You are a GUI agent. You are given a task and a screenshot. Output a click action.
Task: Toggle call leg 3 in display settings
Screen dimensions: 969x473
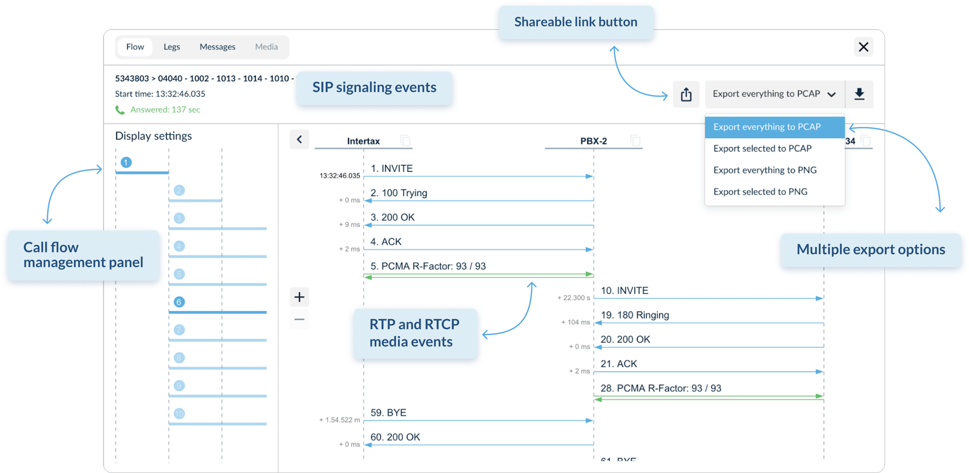click(x=179, y=218)
